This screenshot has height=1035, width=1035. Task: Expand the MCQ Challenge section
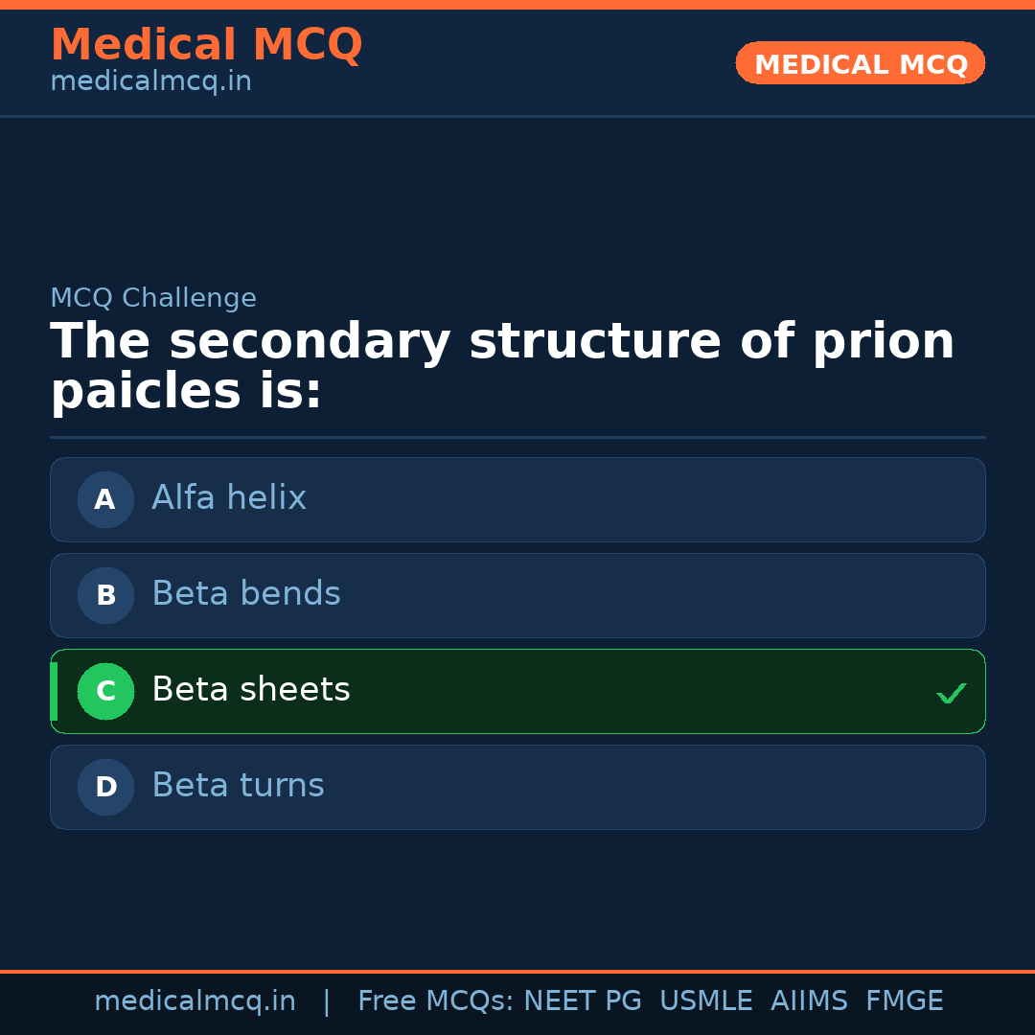[153, 298]
